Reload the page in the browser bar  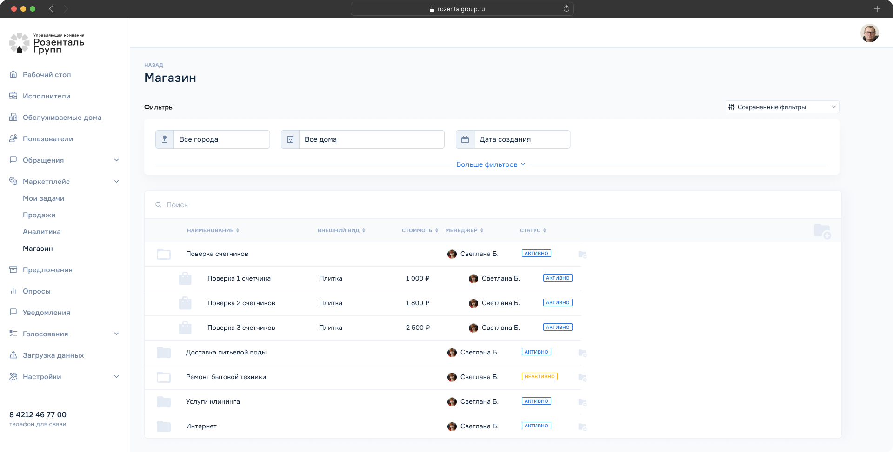(x=566, y=9)
